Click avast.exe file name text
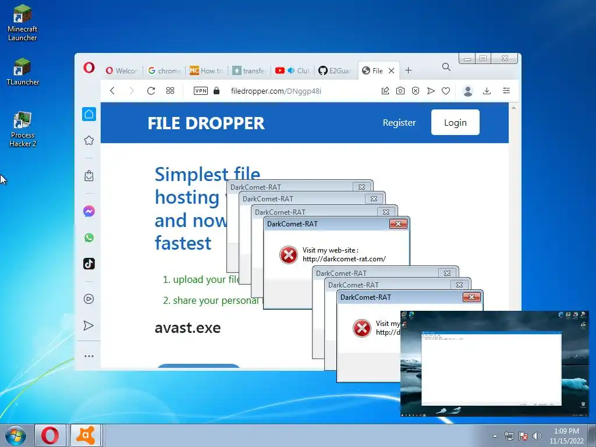 coord(188,328)
